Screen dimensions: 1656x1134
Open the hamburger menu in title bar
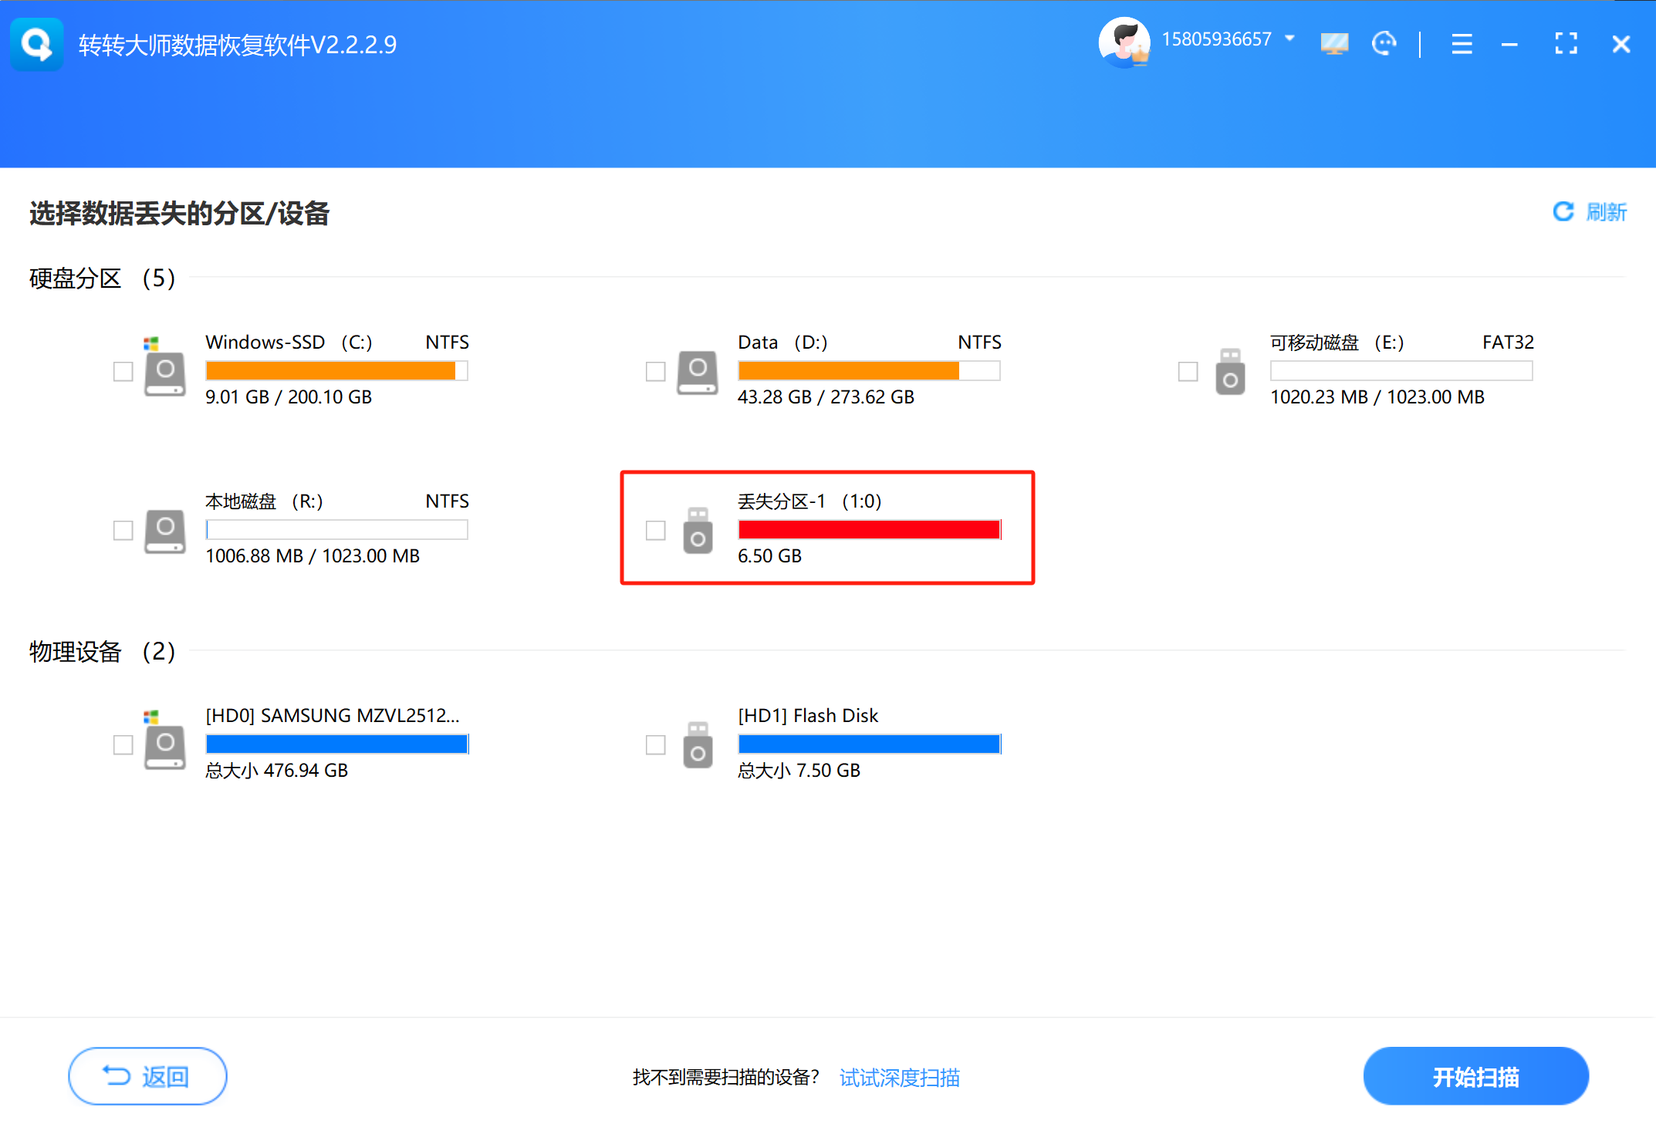pyautogui.click(x=1461, y=44)
